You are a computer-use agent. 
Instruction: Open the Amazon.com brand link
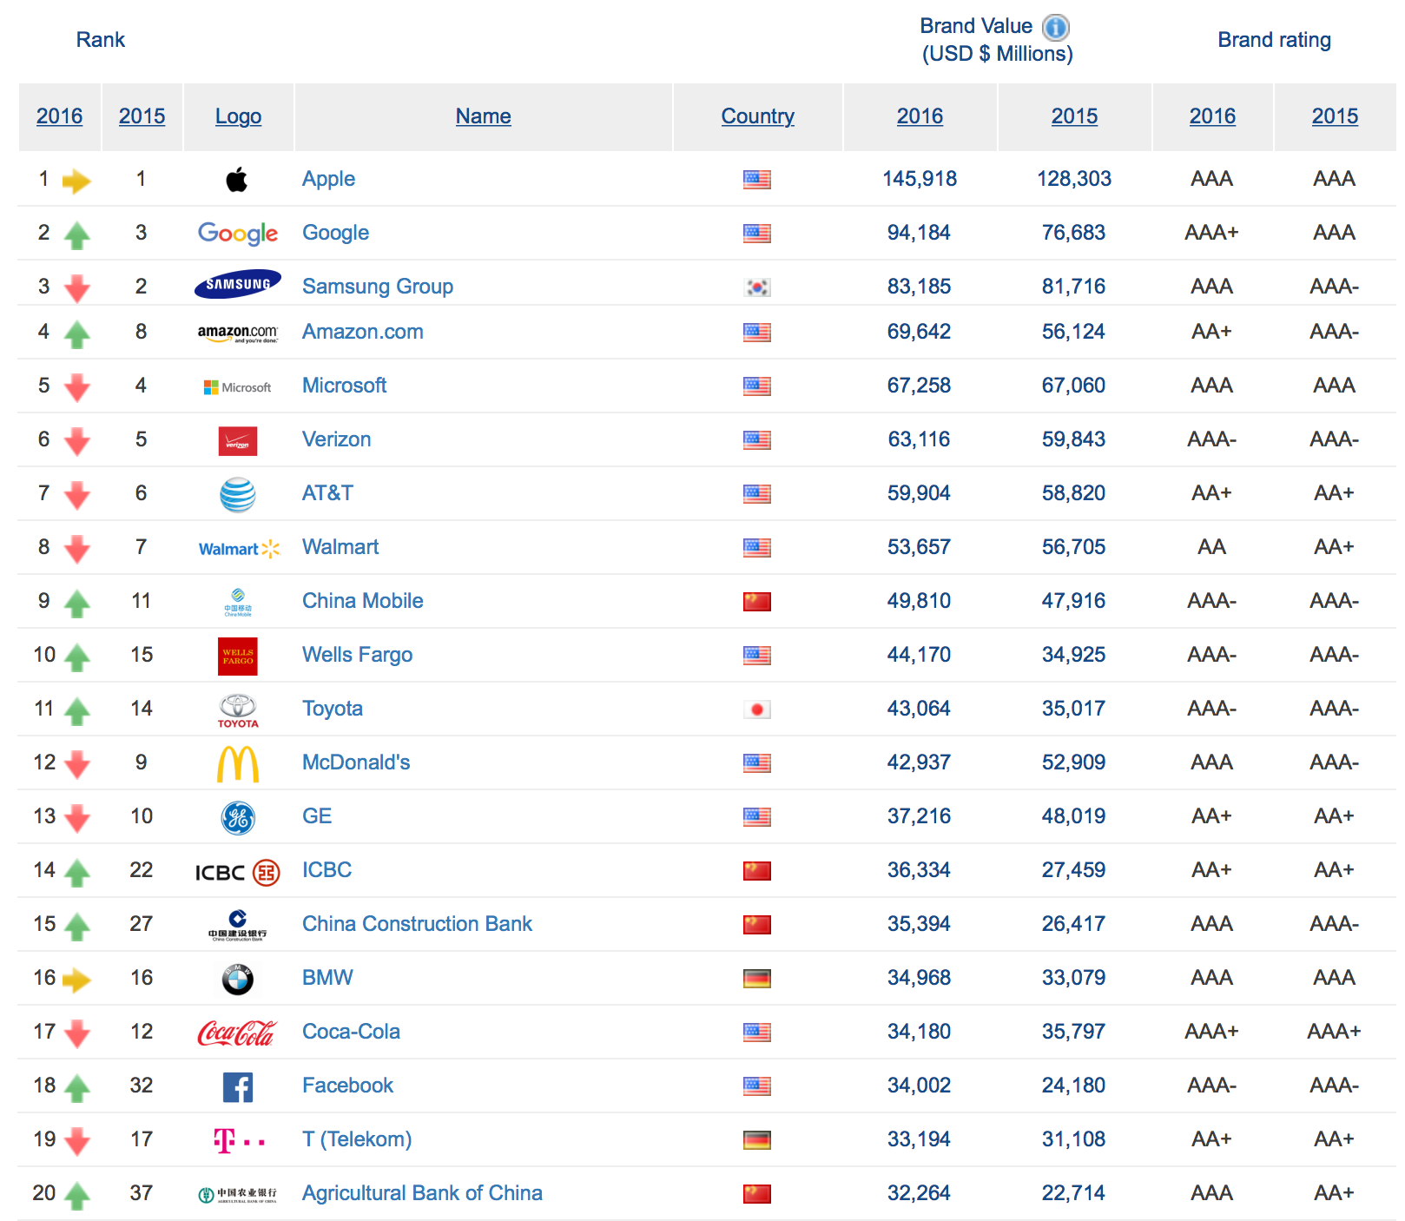(362, 332)
